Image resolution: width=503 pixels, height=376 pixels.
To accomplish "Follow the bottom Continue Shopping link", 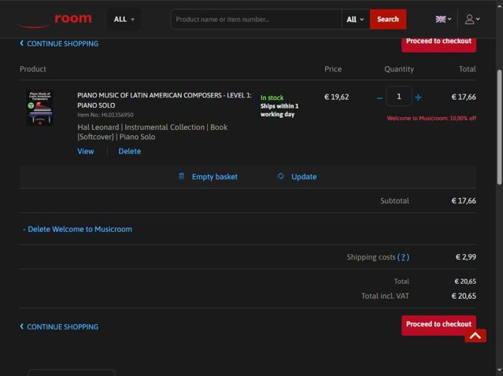I will click(59, 326).
